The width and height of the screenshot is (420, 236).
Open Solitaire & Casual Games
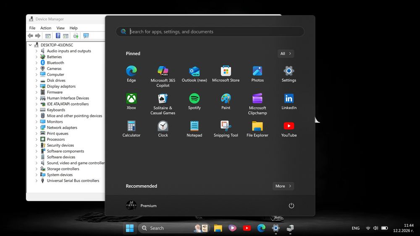click(x=163, y=104)
